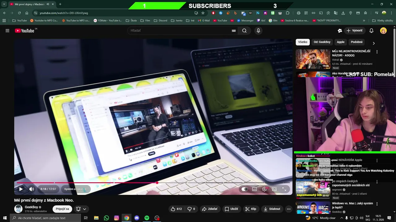Select the 'Od: GeekBoy' filter chip
This screenshot has height=222, width=396.
tap(322, 42)
